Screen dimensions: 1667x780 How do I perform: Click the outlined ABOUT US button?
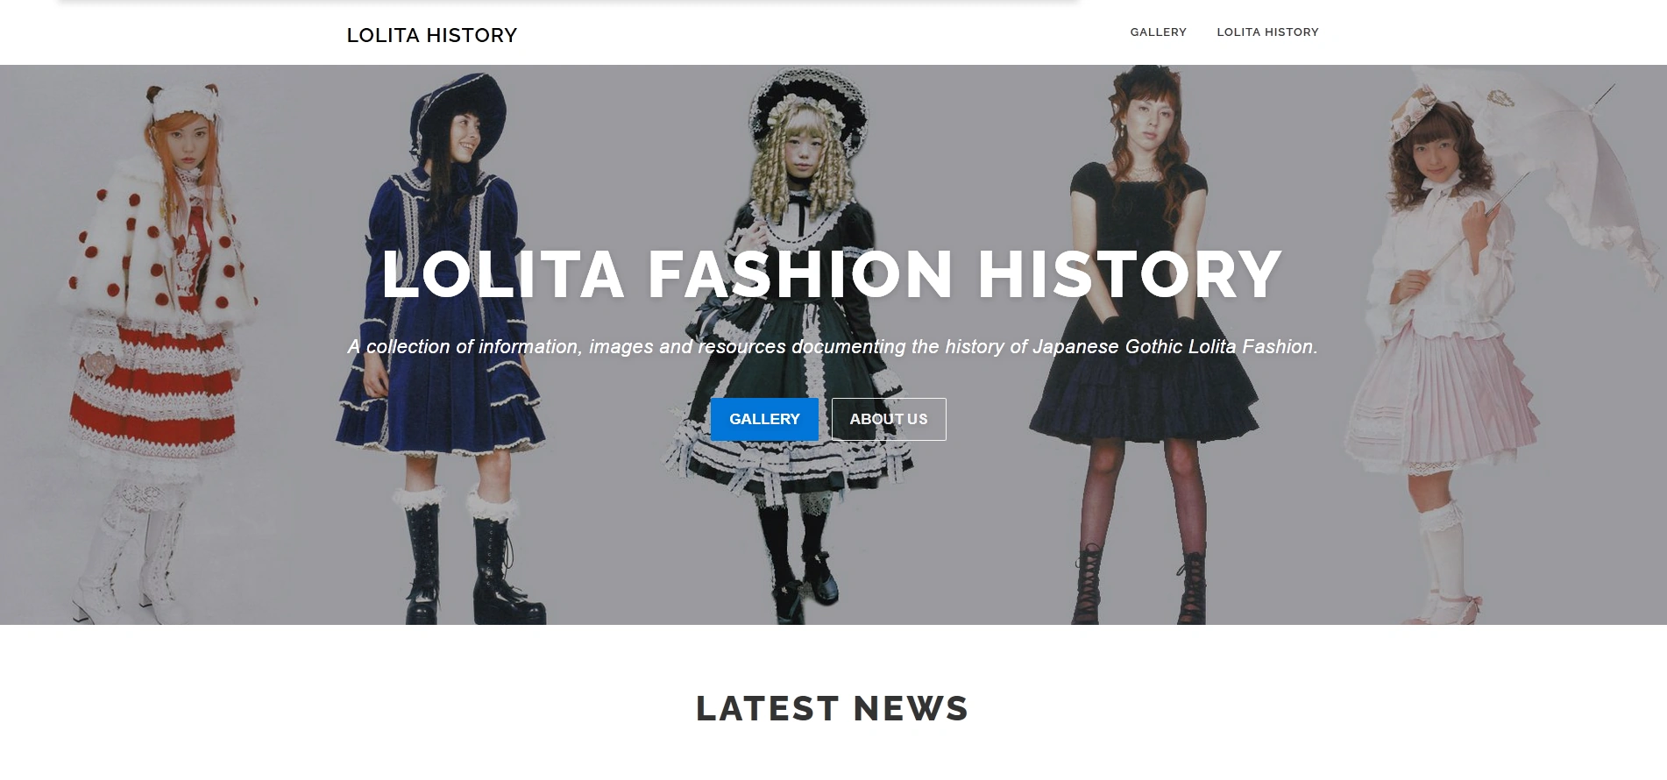[889, 419]
